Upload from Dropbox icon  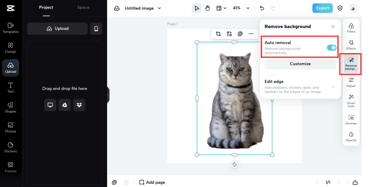click(x=79, y=105)
